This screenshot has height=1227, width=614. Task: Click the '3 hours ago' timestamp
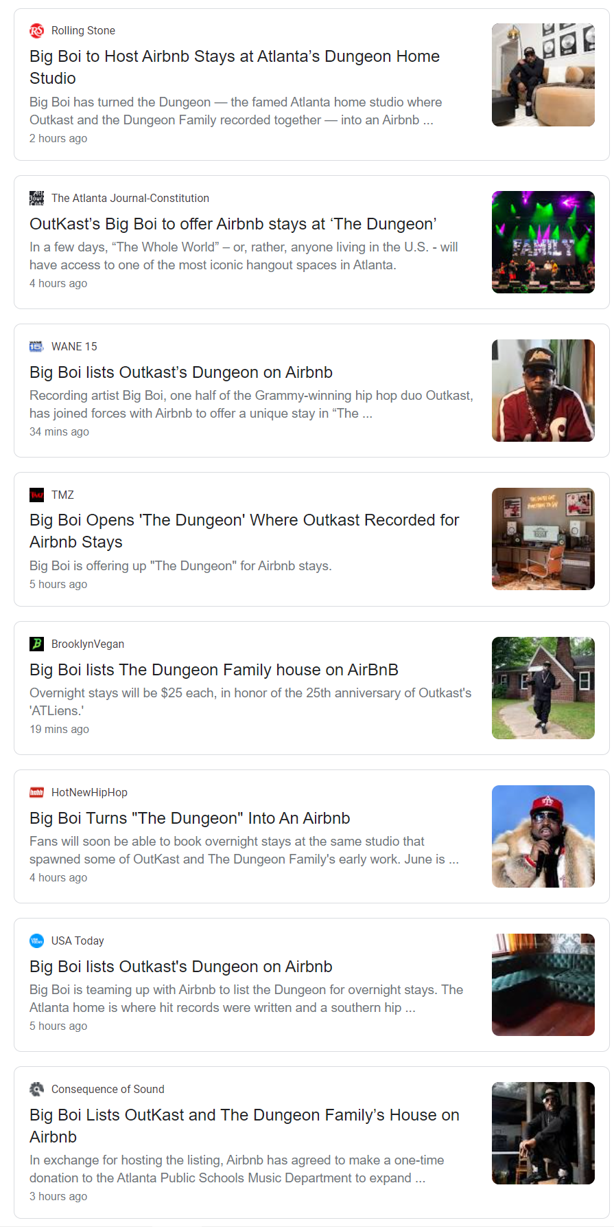point(58,1196)
